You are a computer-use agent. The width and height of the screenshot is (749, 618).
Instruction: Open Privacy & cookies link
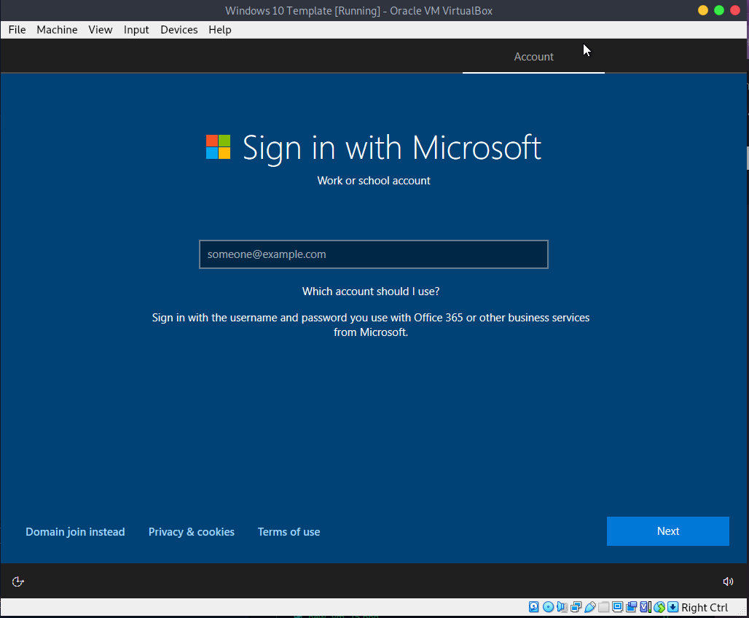click(x=192, y=531)
